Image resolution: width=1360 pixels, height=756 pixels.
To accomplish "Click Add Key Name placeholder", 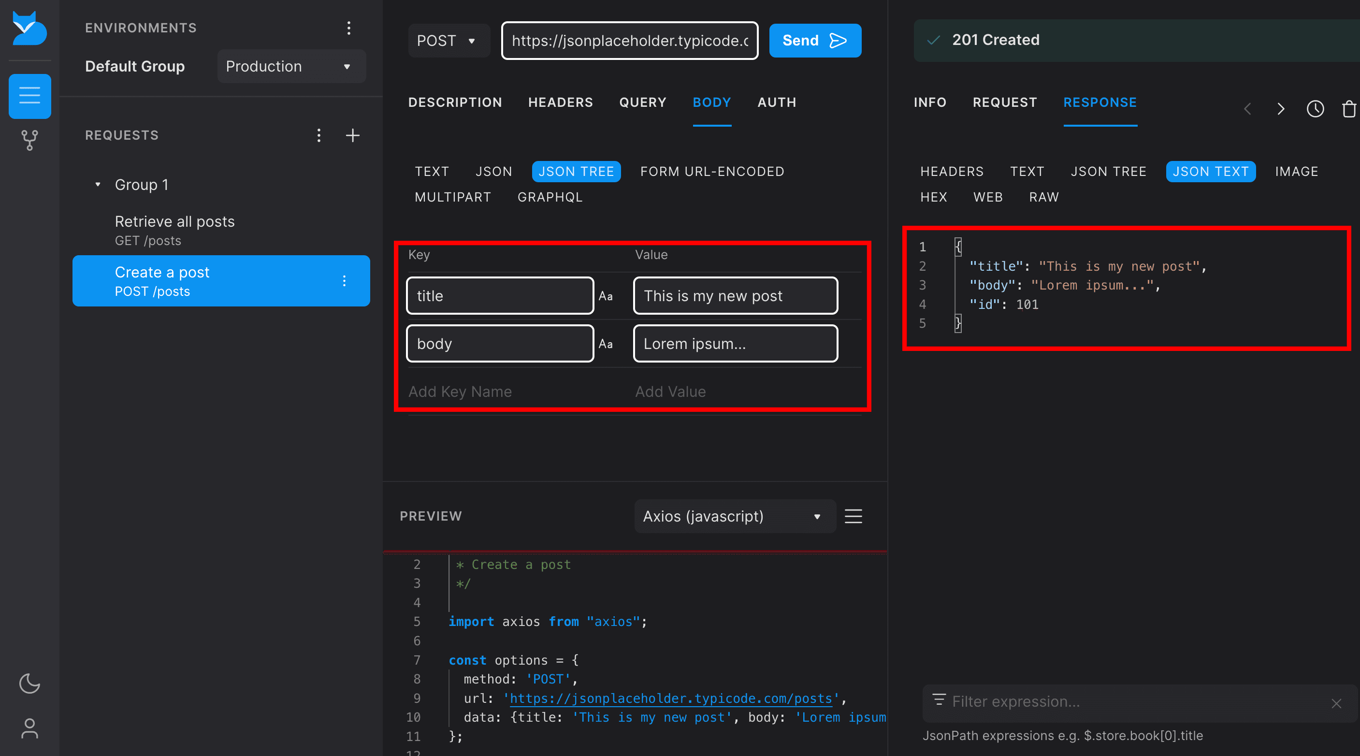I will tap(460, 392).
